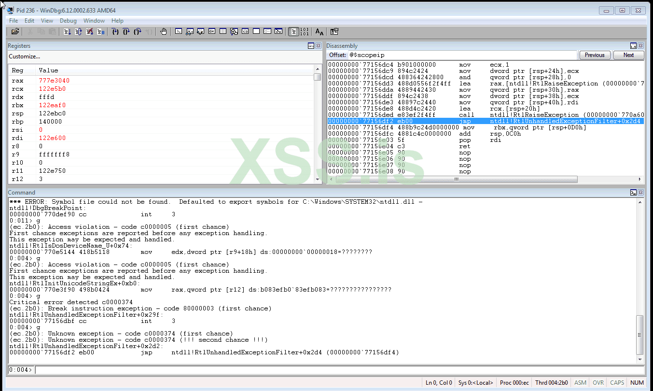Viewport: 653px width, 391px height.
Task: Click the Offset field containing @$scopeip
Action: click(x=462, y=55)
